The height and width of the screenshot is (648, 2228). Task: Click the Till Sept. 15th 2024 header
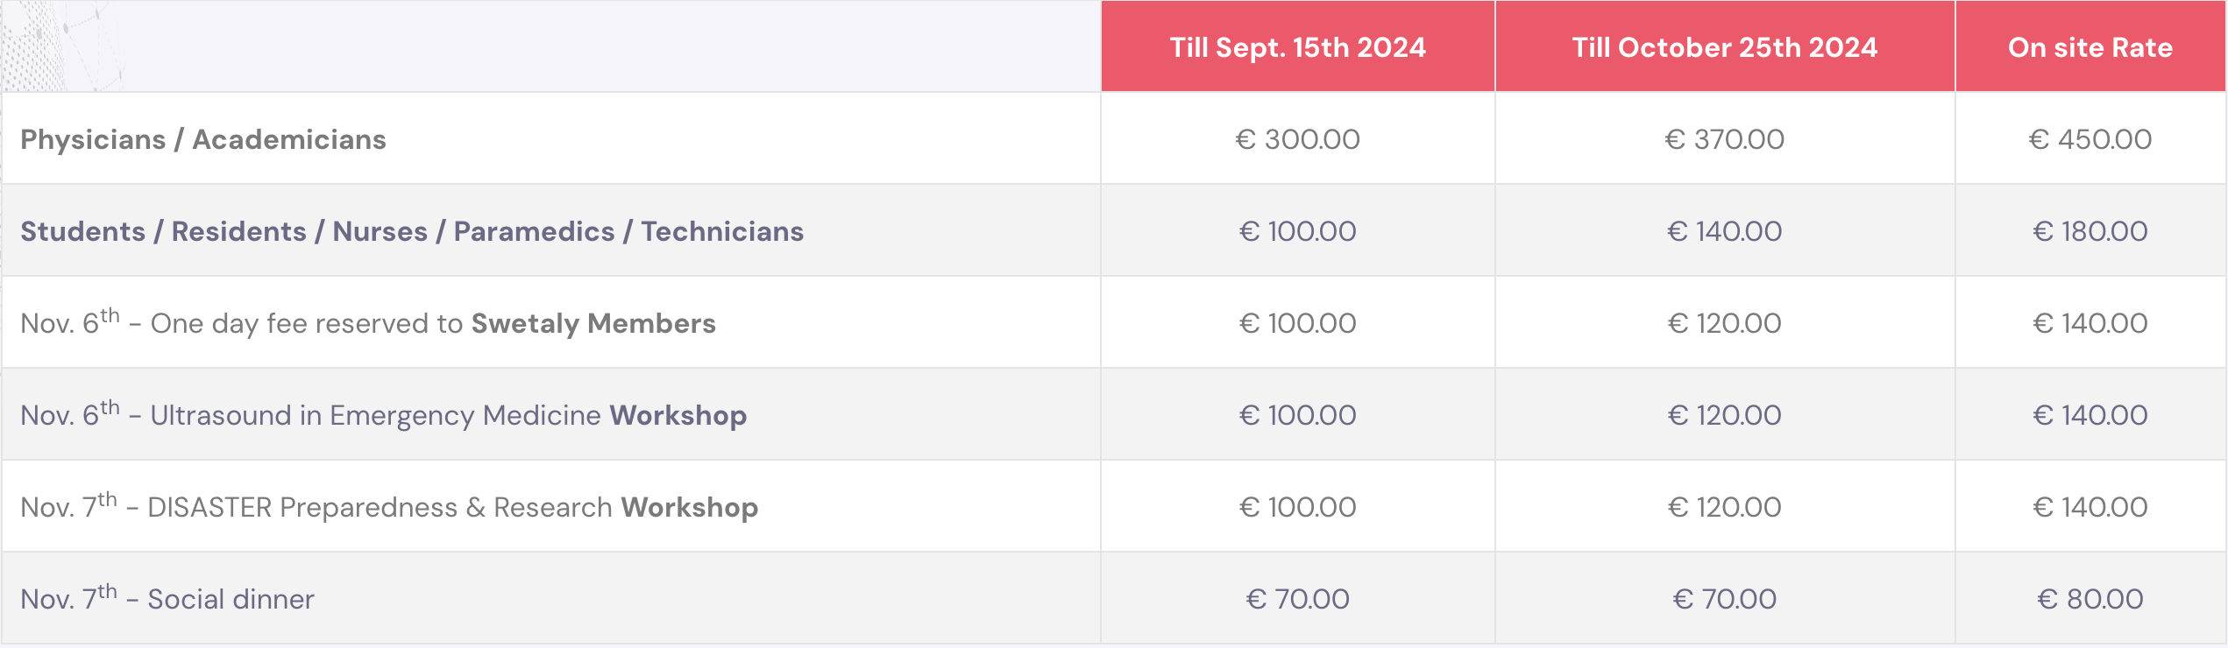[x=1297, y=47]
